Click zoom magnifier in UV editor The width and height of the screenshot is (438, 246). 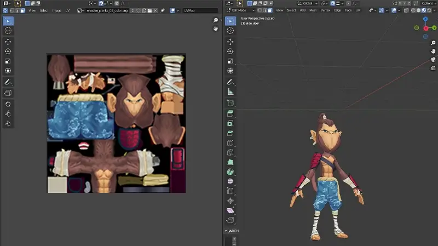pos(216,20)
